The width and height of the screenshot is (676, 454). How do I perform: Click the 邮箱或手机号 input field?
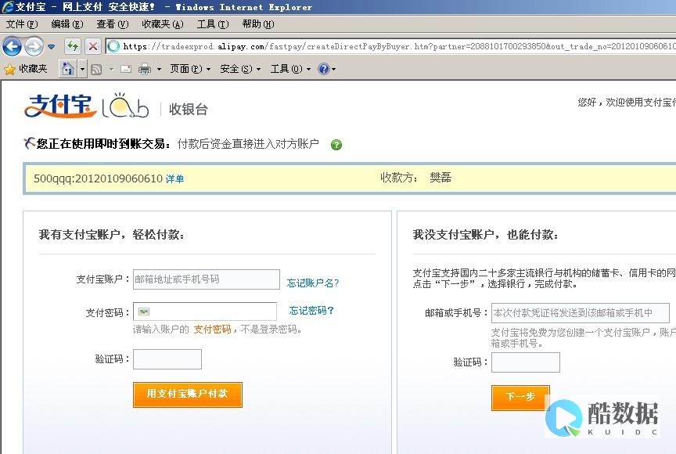coord(581,313)
